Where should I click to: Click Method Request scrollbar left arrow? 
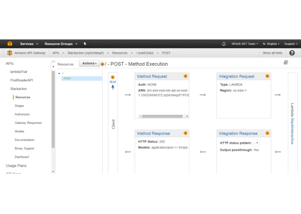(x=140, y=116)
